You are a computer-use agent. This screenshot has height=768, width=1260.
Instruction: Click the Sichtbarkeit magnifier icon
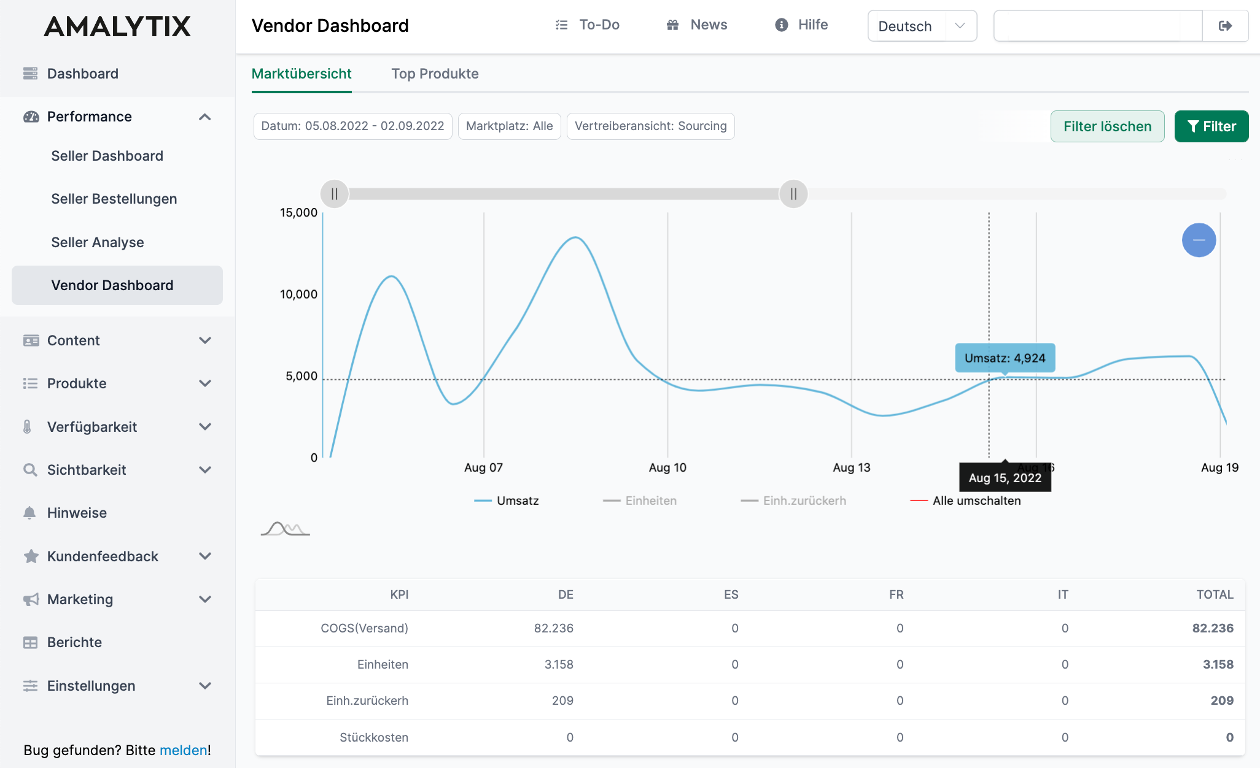pyautogui.click(x=30, y=470)
